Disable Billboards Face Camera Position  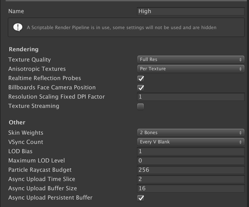tap(141, 88)
